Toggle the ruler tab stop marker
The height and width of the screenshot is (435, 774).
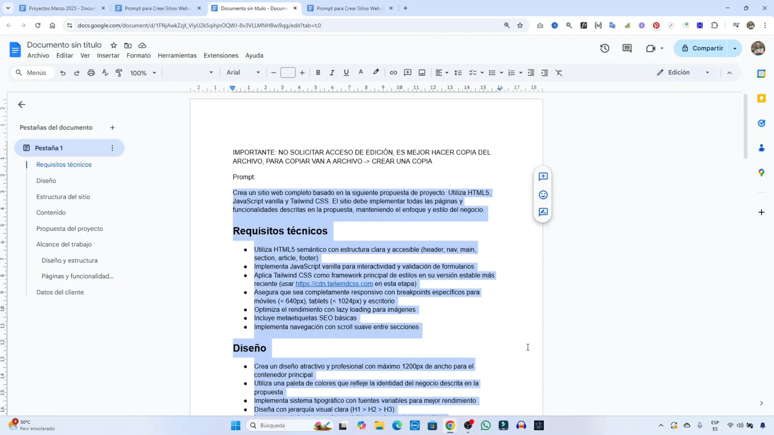pyautogui.click(x=232, y=88)
